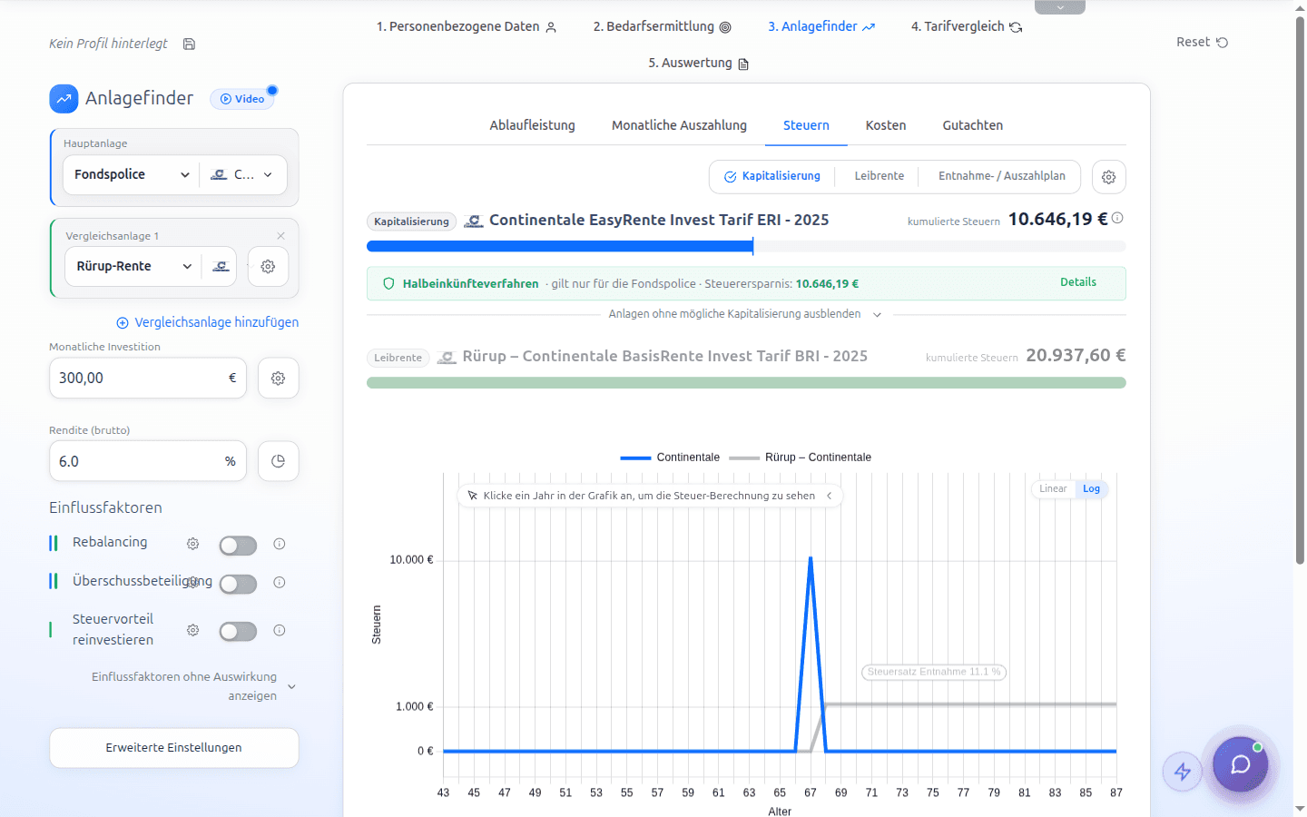Show info for Rebalancing
The image size is (1307, 817).
(280, 544)
